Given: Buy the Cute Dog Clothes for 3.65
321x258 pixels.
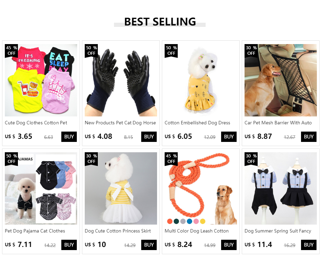Looking at the screenshot, I should pyautogui.click(x=69, y=137).
